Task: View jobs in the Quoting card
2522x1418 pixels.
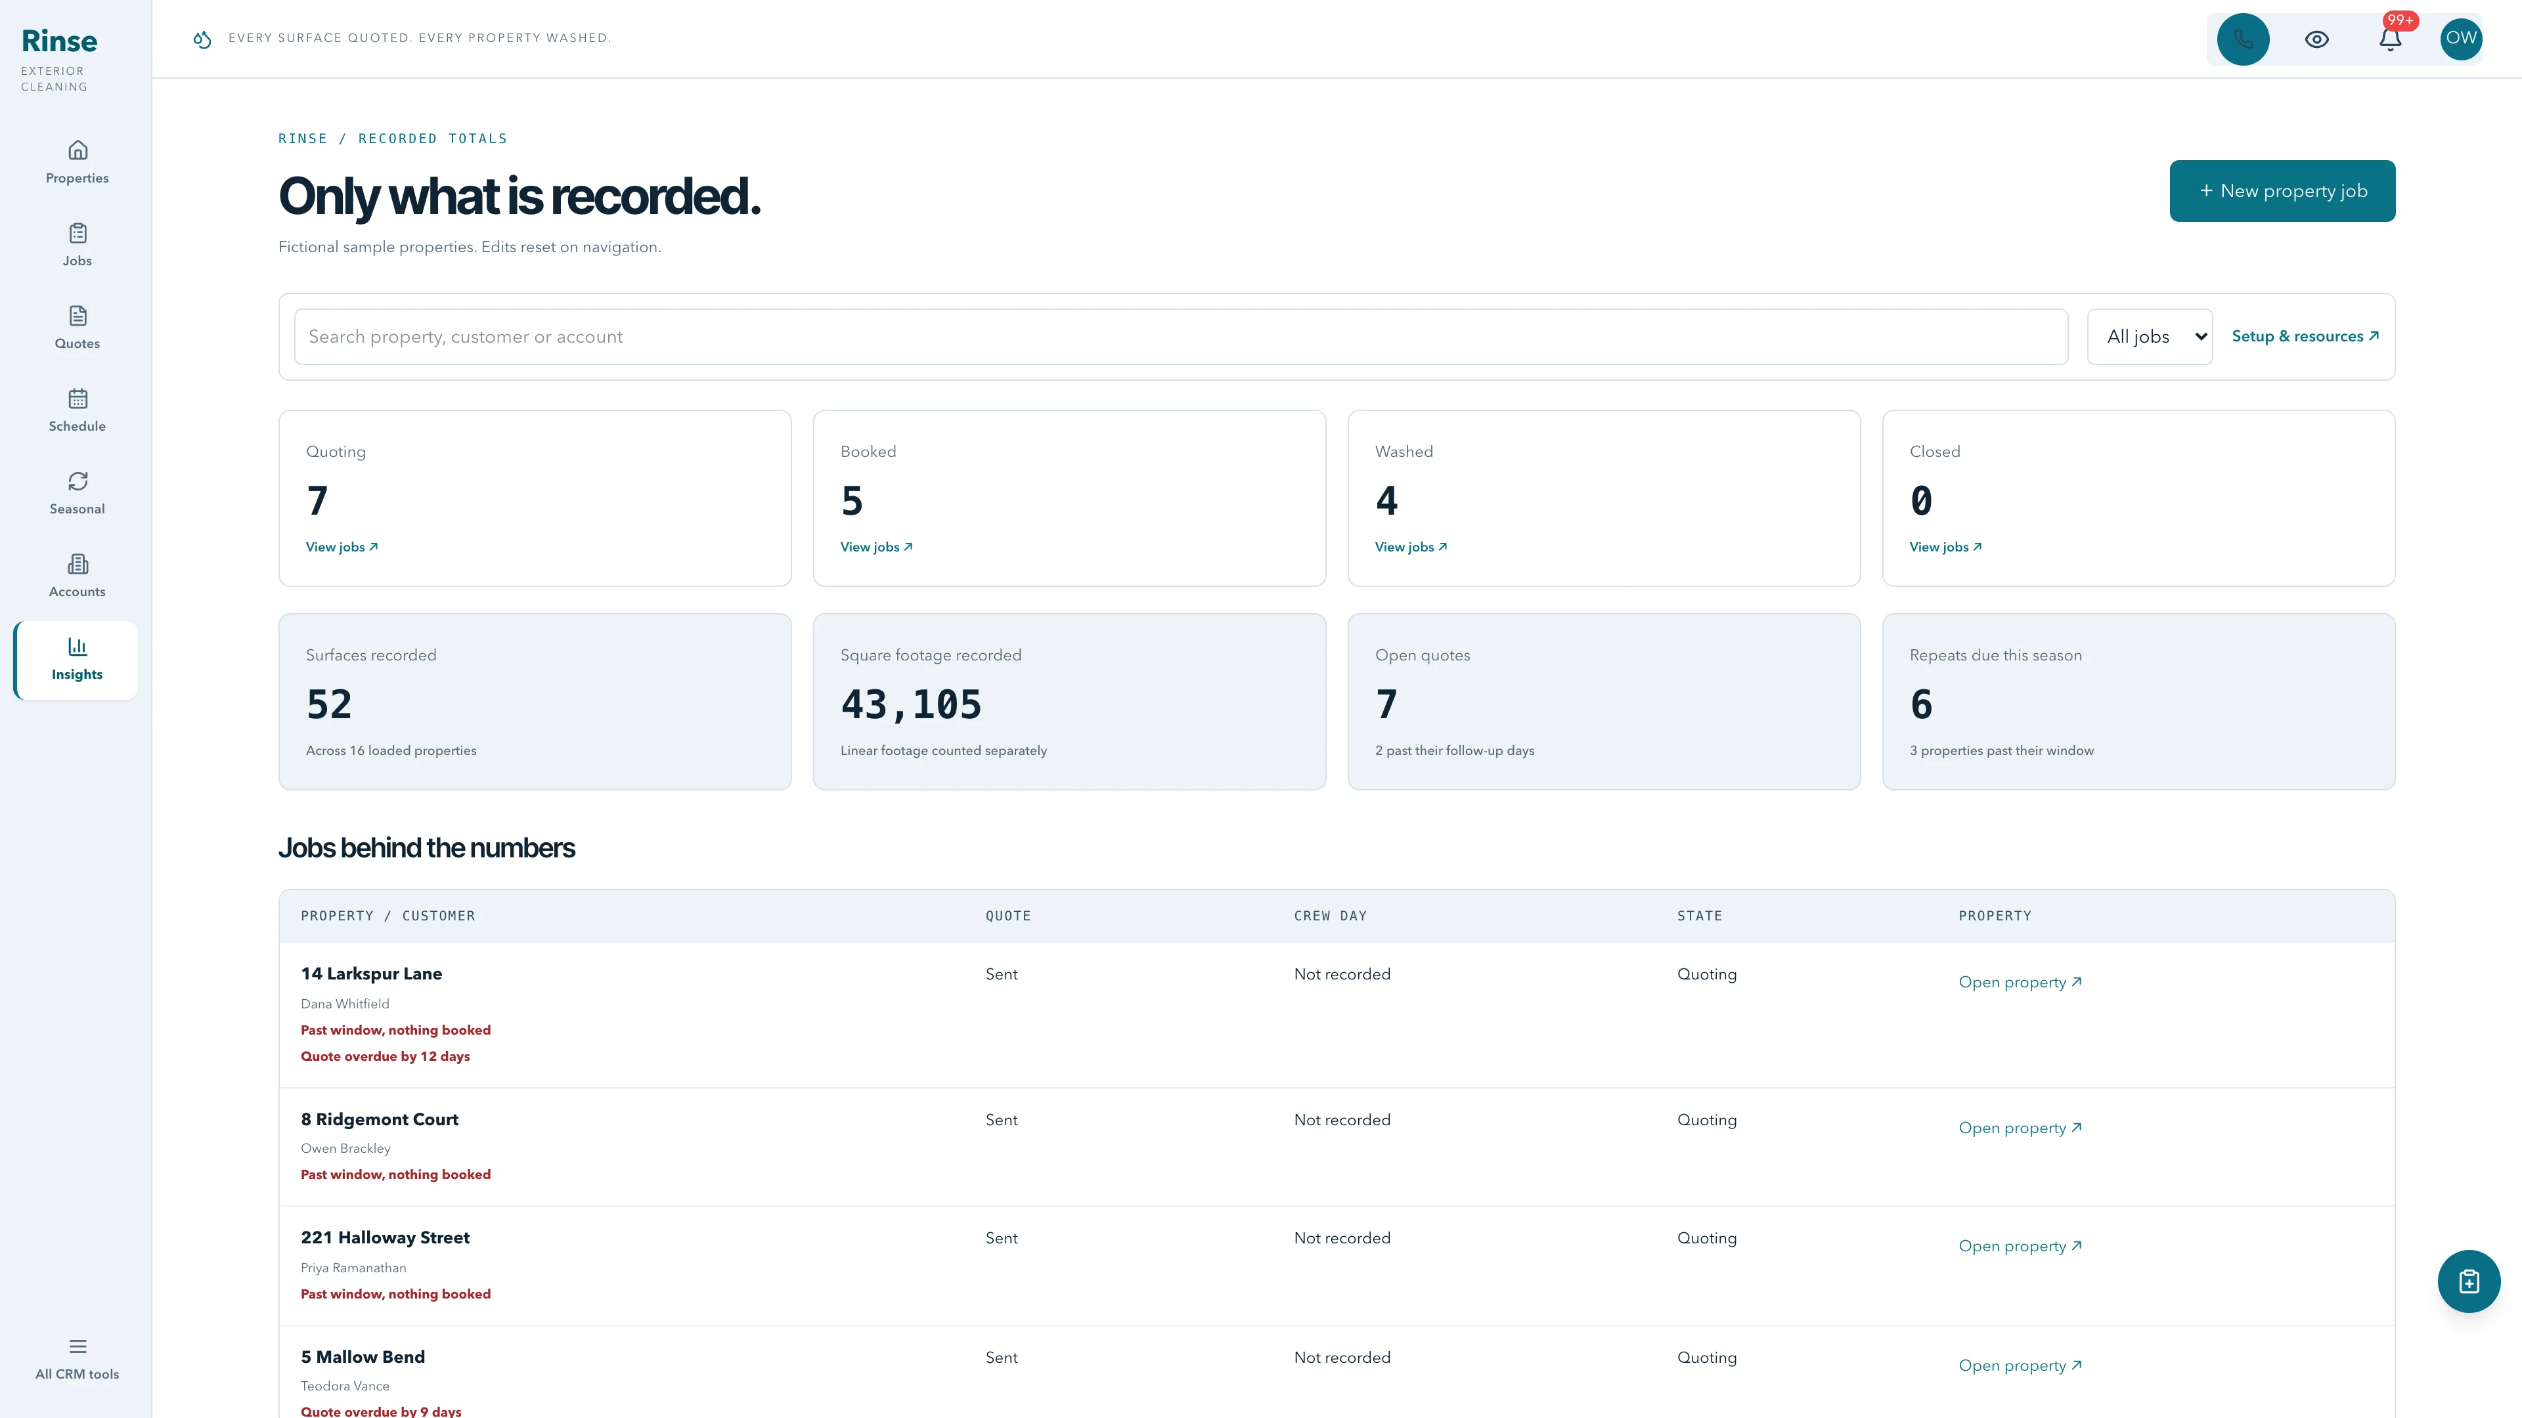Action: click(342, 547)
